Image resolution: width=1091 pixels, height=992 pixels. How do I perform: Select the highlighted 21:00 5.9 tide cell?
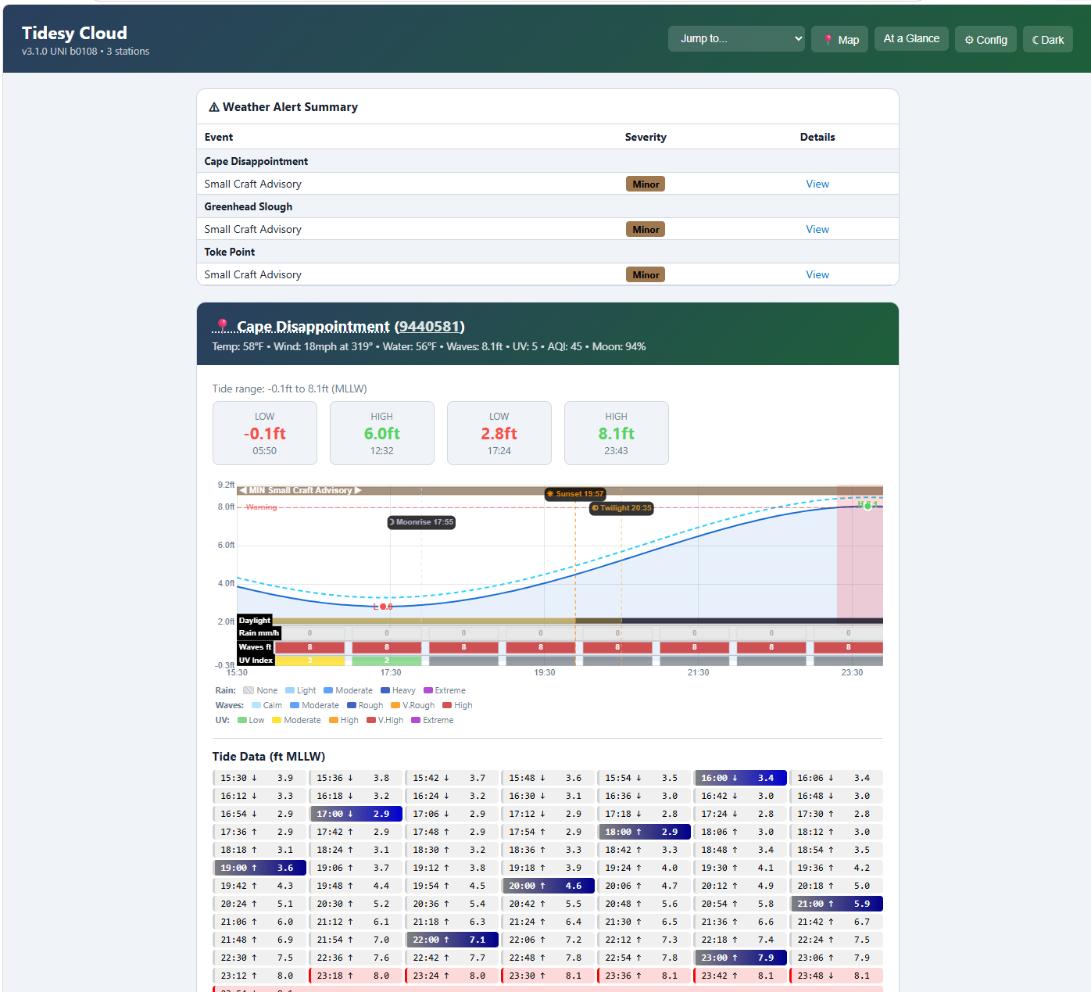coord(836,904)
